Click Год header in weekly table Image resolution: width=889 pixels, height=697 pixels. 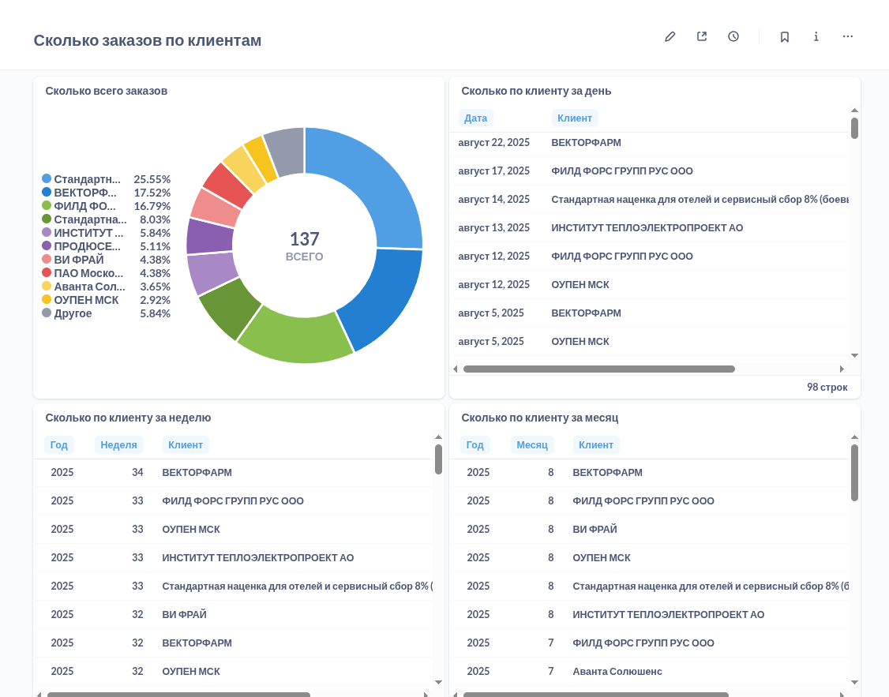pos(59,445)
